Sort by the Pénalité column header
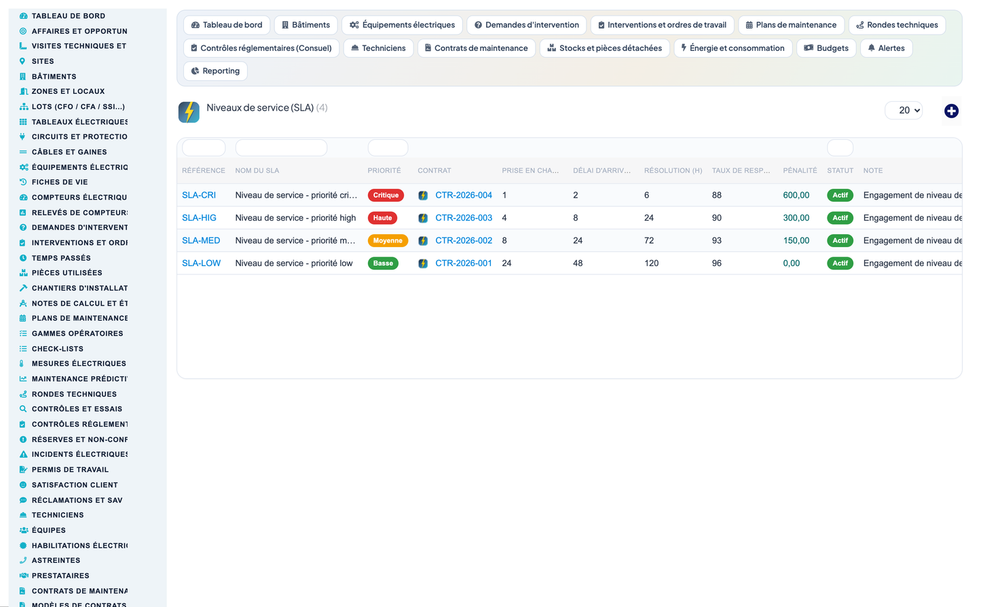This screenshot has width=981, height=607. click(x=800, y=170)
